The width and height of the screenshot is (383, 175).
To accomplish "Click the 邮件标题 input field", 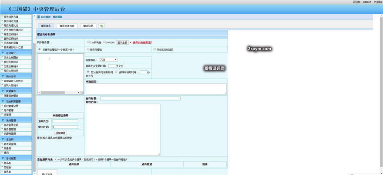I will pos(140,98).
